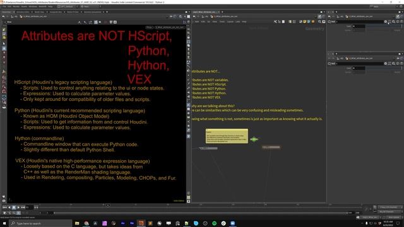Click the display options icon in viewport right toolbar bottom

[188, 201]
